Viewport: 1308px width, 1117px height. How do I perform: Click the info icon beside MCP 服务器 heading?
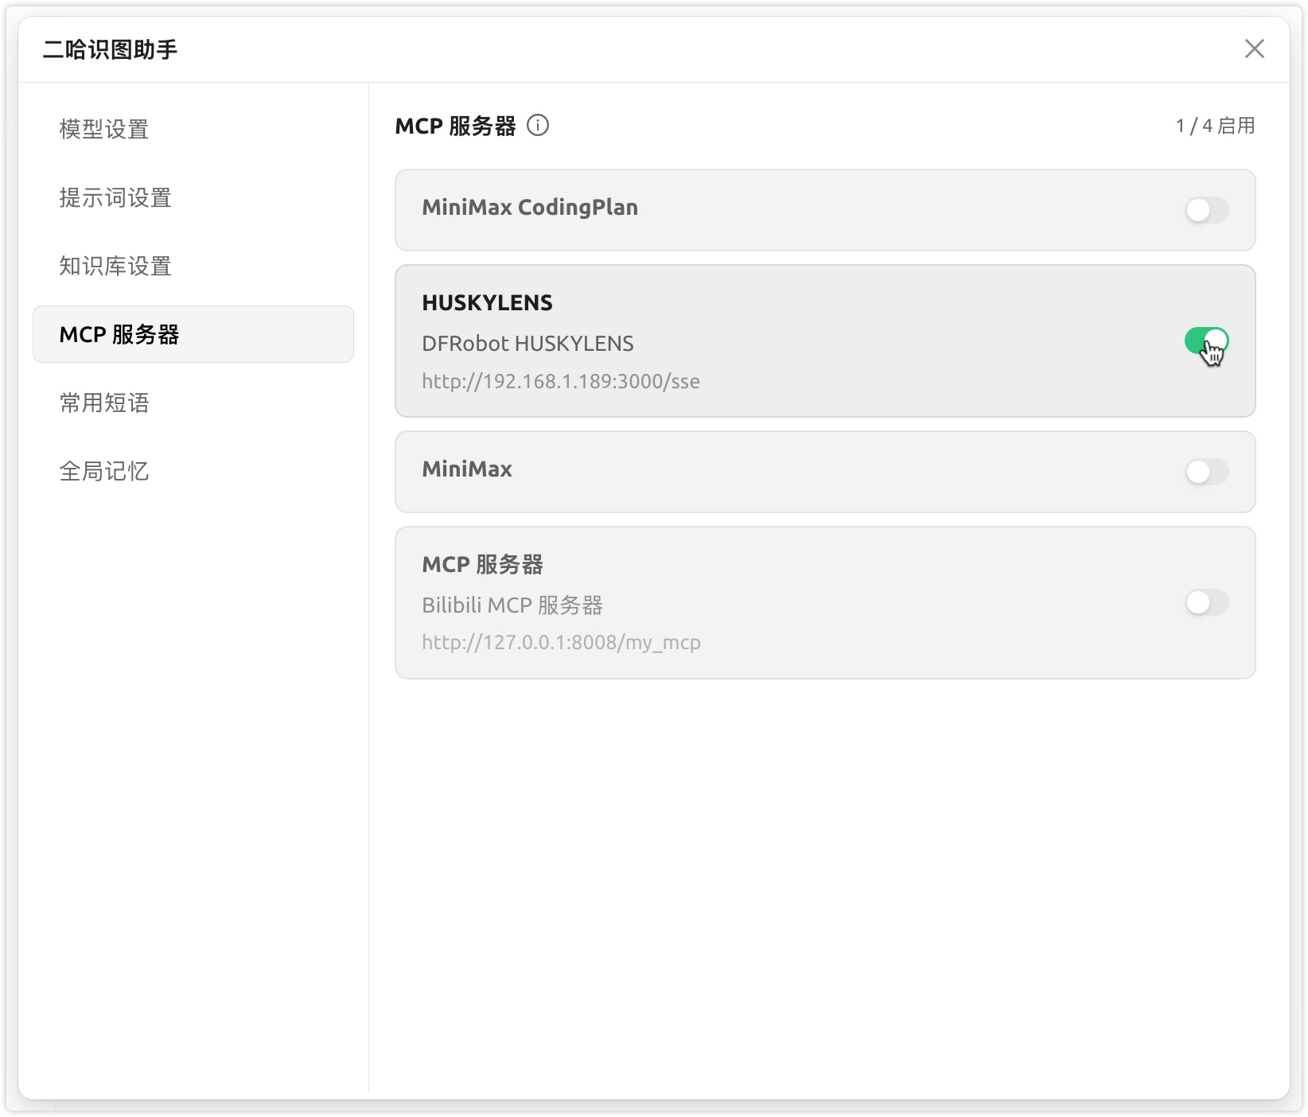[538, 126]
